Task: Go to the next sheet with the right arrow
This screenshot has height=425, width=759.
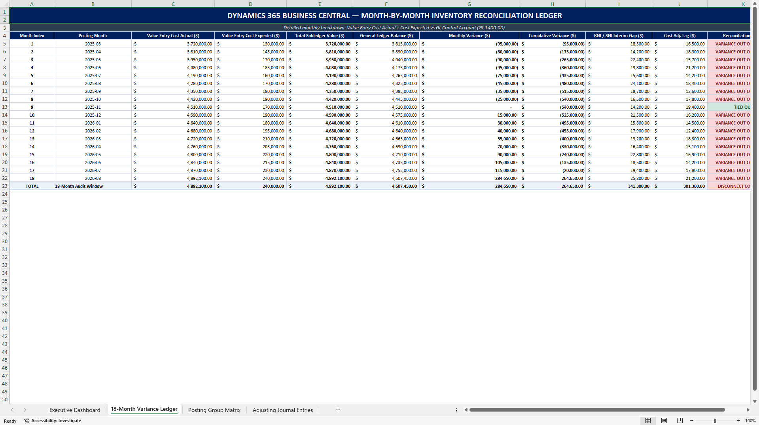Action: tap(25, 410)
